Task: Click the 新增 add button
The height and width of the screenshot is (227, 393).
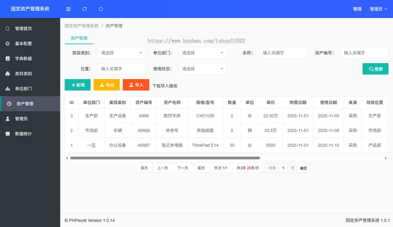Action: tap(78, 85)
